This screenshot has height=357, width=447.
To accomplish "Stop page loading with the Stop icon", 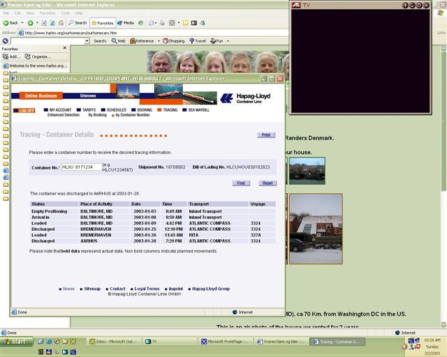I will point(43,23).
